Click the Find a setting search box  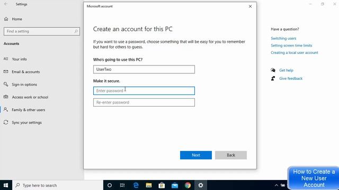coord(41,32)
